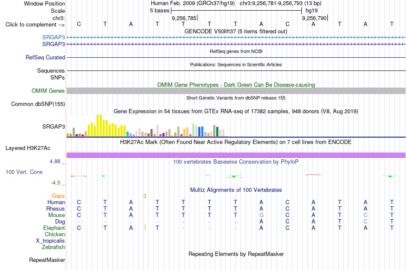Open the light blue SRGAP3 GENCODE transcript label
The image size is (406, 270).
(53, 38)
